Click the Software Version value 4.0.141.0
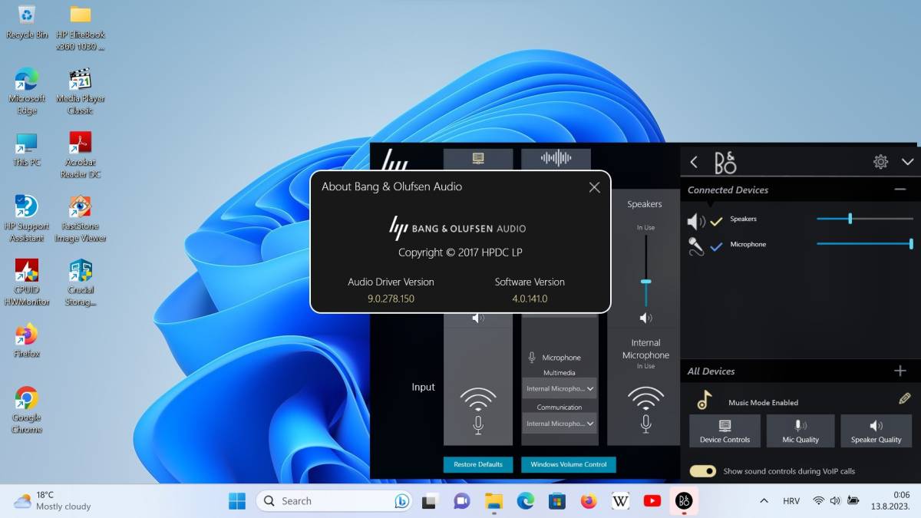The width and height of the screenshot is (921, 518). tap(530, 299)
